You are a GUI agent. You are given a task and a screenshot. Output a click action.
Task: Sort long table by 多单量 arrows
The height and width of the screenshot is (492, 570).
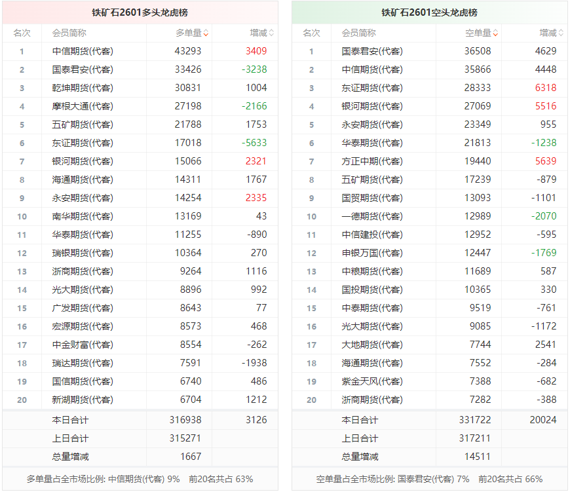(x=206, y=33)
